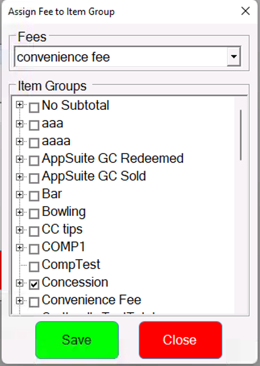Expand the COMP1 item group
The height and width of the screenshot is (366, 260).
click(20, 247)
